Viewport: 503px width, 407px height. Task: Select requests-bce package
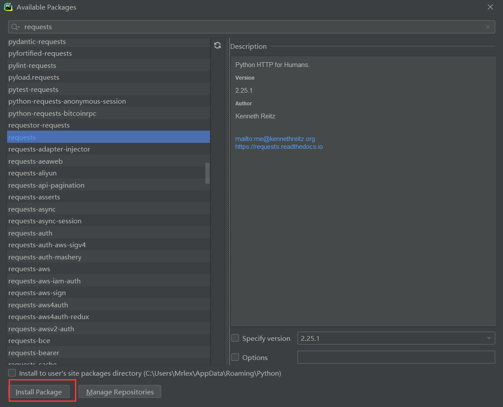pyautogui.click(x=109, y=341)
